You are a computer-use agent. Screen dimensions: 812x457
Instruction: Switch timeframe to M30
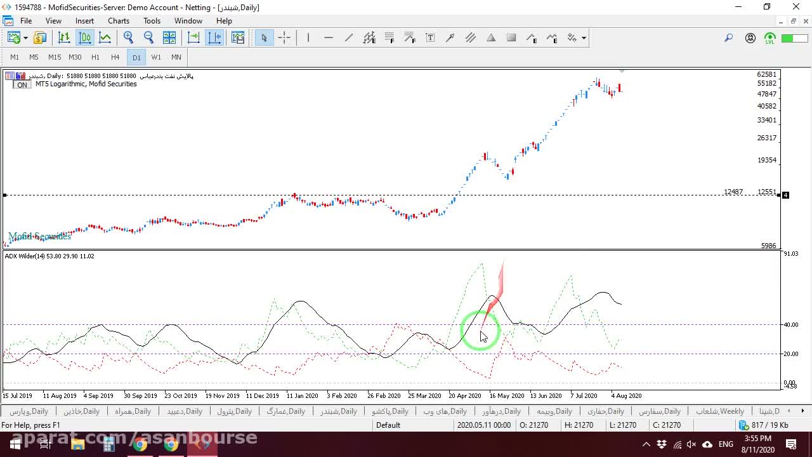pos(75,57)
